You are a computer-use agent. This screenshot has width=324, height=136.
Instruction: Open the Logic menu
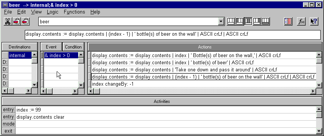pos(53,12)
